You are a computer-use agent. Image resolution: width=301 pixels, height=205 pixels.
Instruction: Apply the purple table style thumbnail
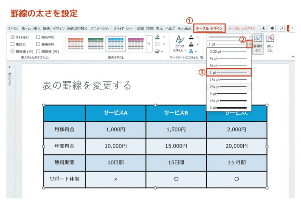click(136, 44)
